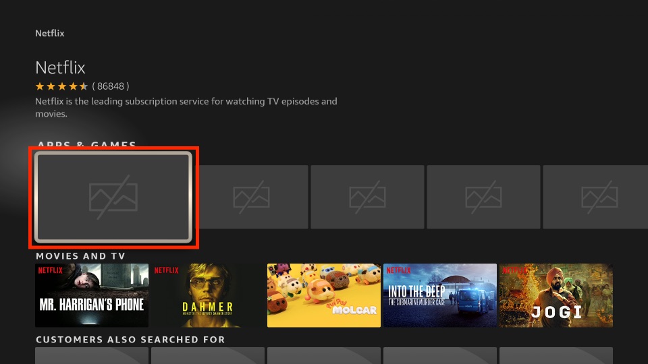Click the Netflix description paragraph
This screenshot has height=364, width=648.
186,107
